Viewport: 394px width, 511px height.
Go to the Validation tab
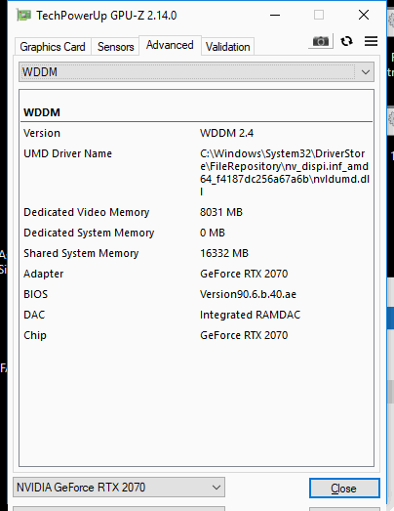(x=228, y=47)
